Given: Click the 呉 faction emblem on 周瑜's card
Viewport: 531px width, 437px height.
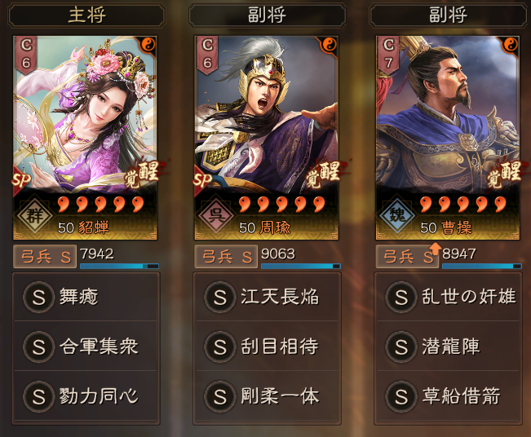Looking at the screenshot, I should 216,215.
